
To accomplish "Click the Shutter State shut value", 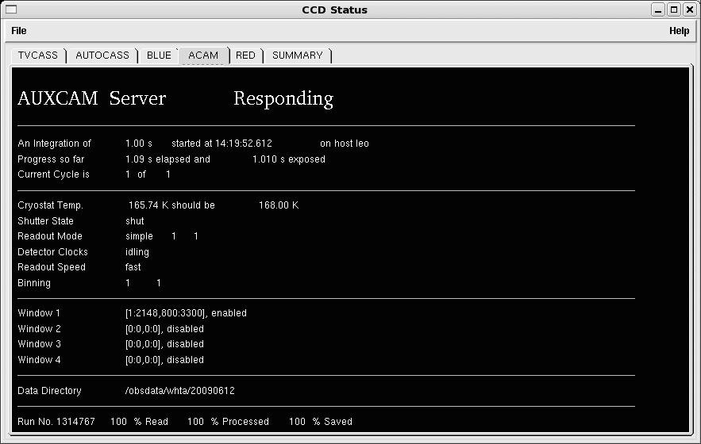I will pos(134,221).
